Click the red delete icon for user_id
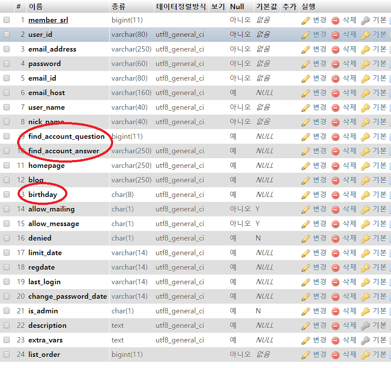This screenshot has width=391, height=368. click(336, 35)
